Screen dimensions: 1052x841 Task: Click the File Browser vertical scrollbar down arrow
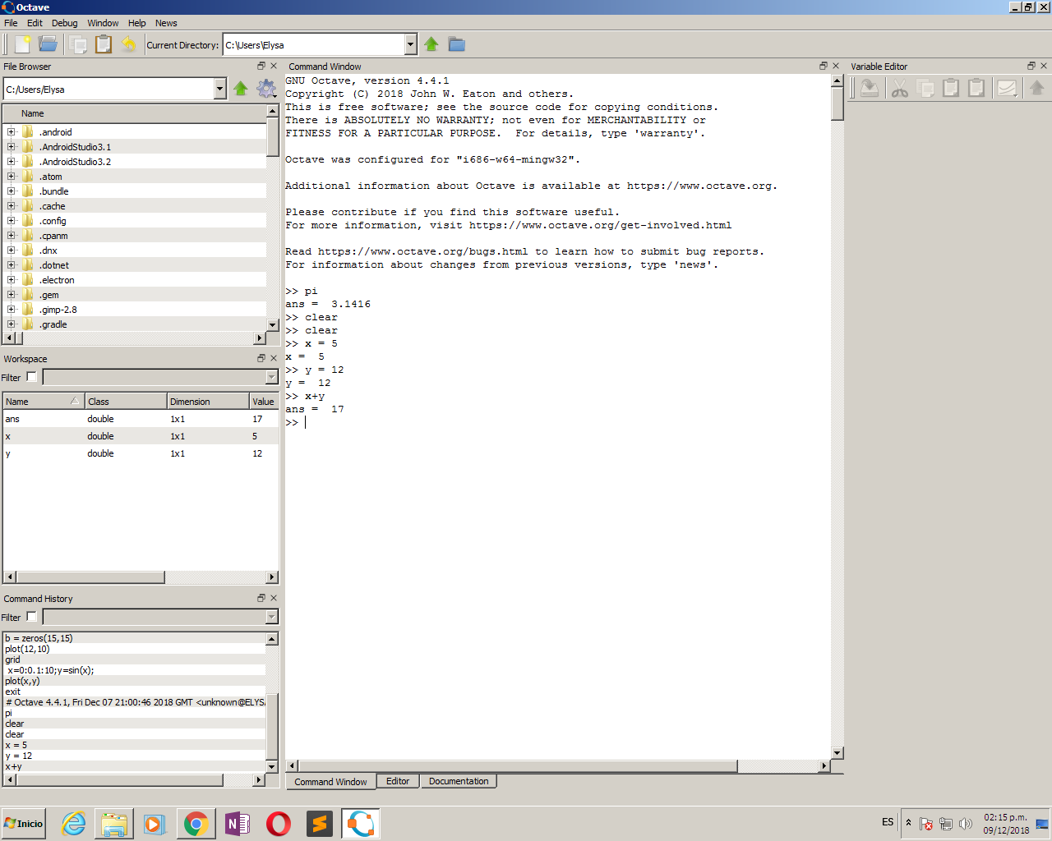(273, 325)
